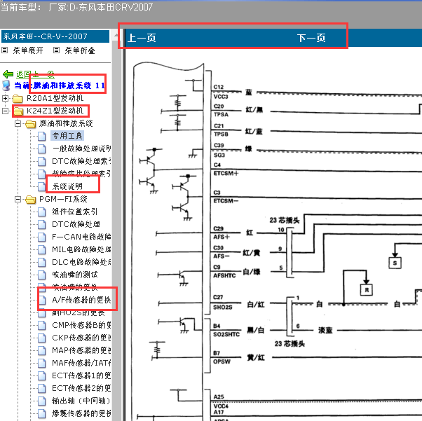Select the K24Z1型发动机 tree label
This screenshot has height=421, width=422.
pyautogui.click(x=55, y=111)
